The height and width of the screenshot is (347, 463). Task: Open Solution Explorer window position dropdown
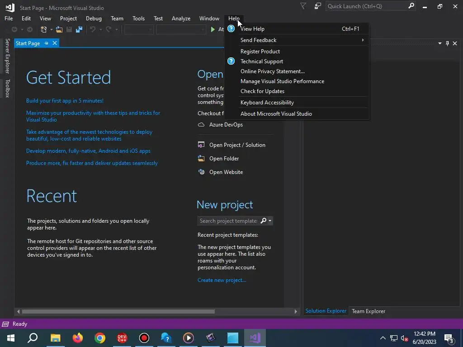[439, 43]
